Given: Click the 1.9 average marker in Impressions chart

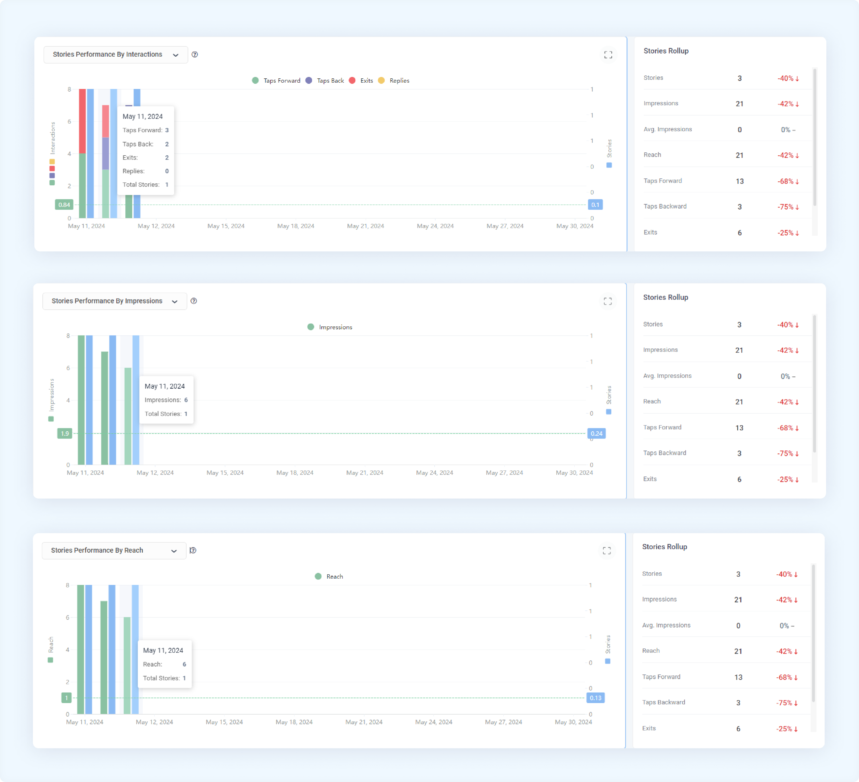Looking at the screenshot, I should tap(65, 433).
